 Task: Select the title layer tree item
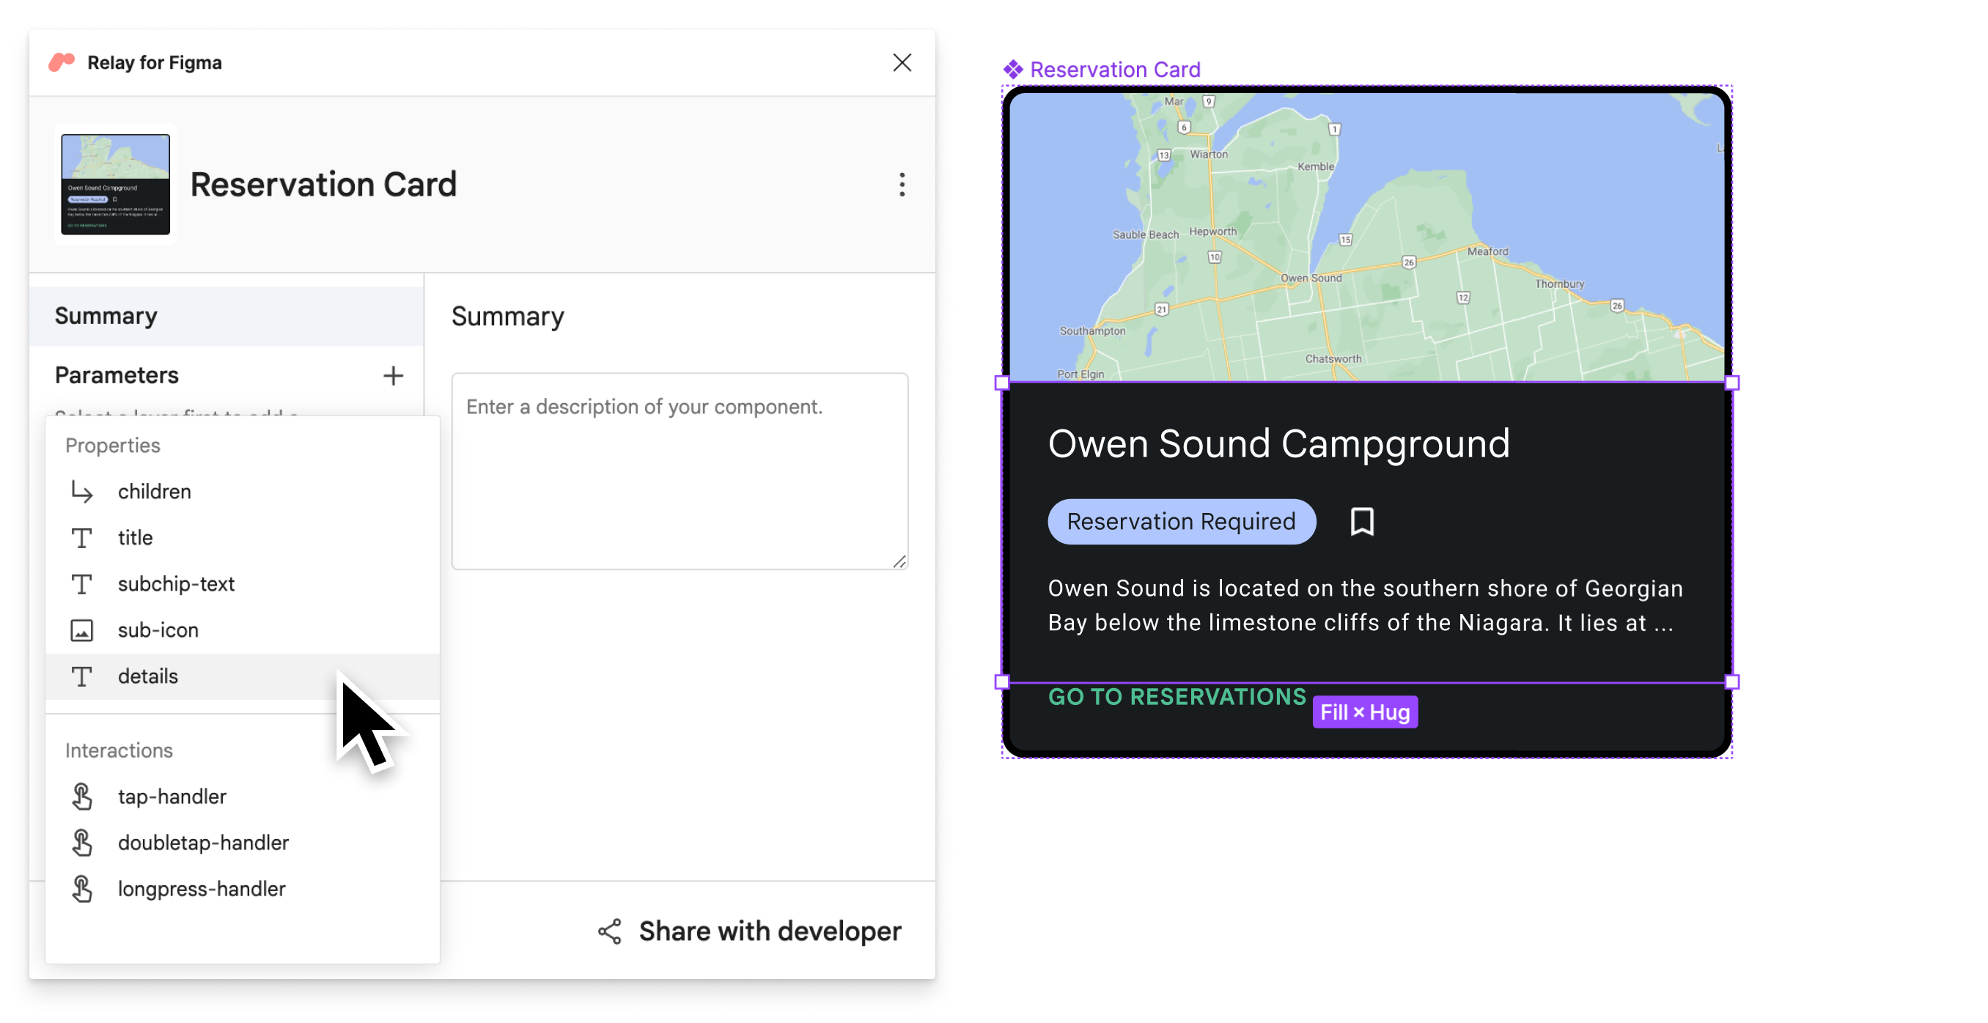(x=134, y=536)
